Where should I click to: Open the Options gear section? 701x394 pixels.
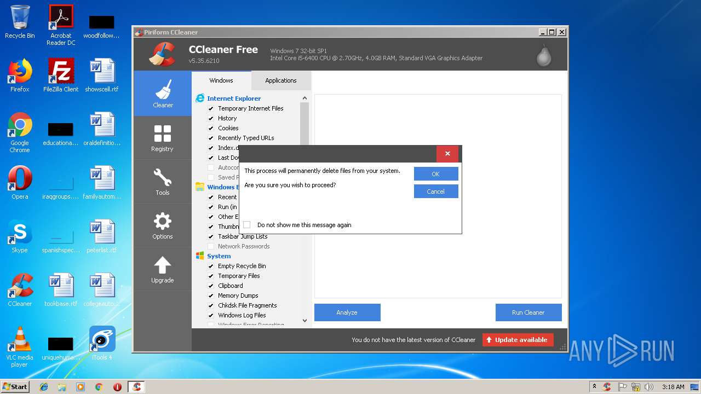pos(163,225)
